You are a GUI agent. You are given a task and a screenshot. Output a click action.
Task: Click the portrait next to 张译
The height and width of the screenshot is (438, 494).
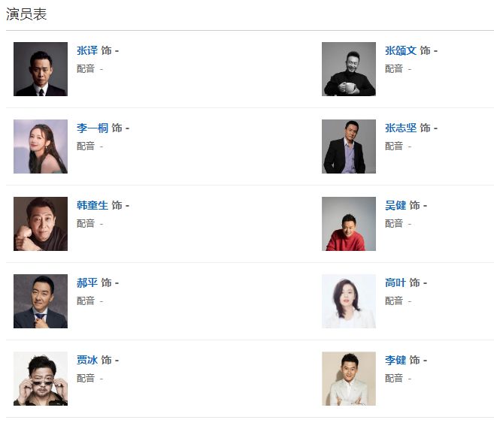(41, 69)
